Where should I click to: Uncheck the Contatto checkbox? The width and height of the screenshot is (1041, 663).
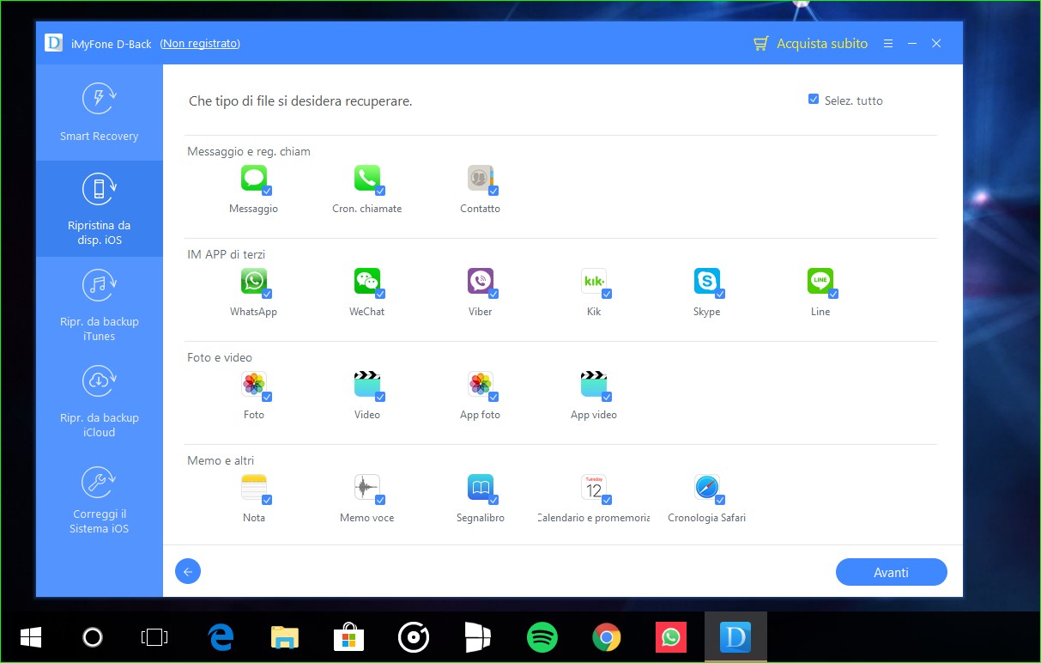tap(493, 191)
